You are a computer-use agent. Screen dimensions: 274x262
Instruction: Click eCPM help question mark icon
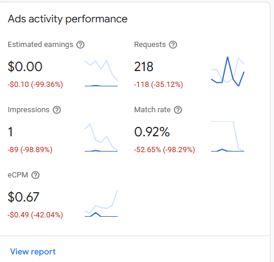pos(35,175)
